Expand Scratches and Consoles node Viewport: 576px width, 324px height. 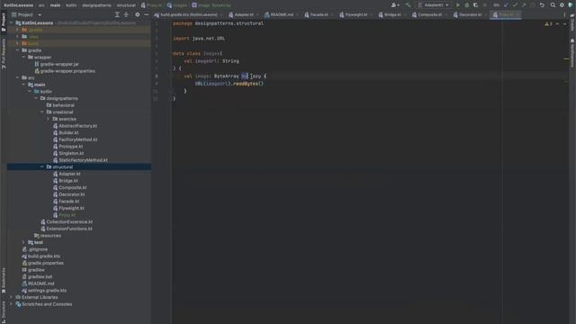coord(11,304)
